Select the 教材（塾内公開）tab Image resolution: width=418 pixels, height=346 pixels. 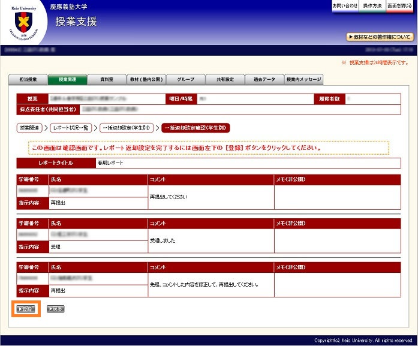[146, 80]
